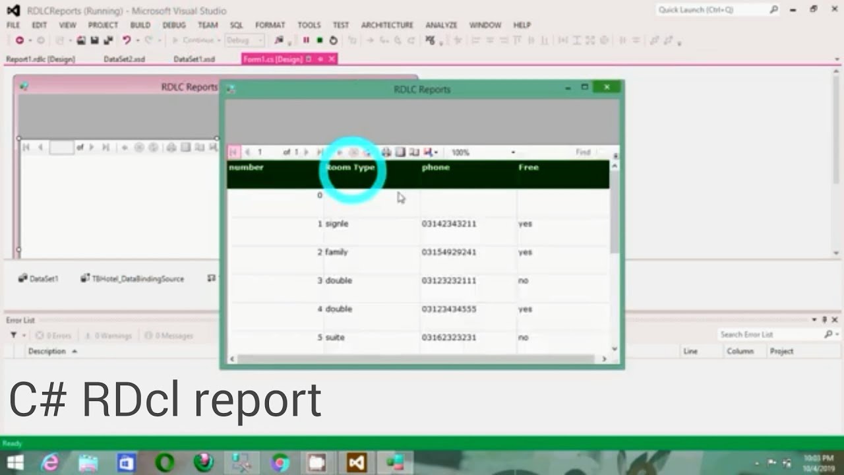Click Find in the report viewer toolbar
The height and width of the screenshot is (475, 844).
pyautogui.click(x=583, y=152)
